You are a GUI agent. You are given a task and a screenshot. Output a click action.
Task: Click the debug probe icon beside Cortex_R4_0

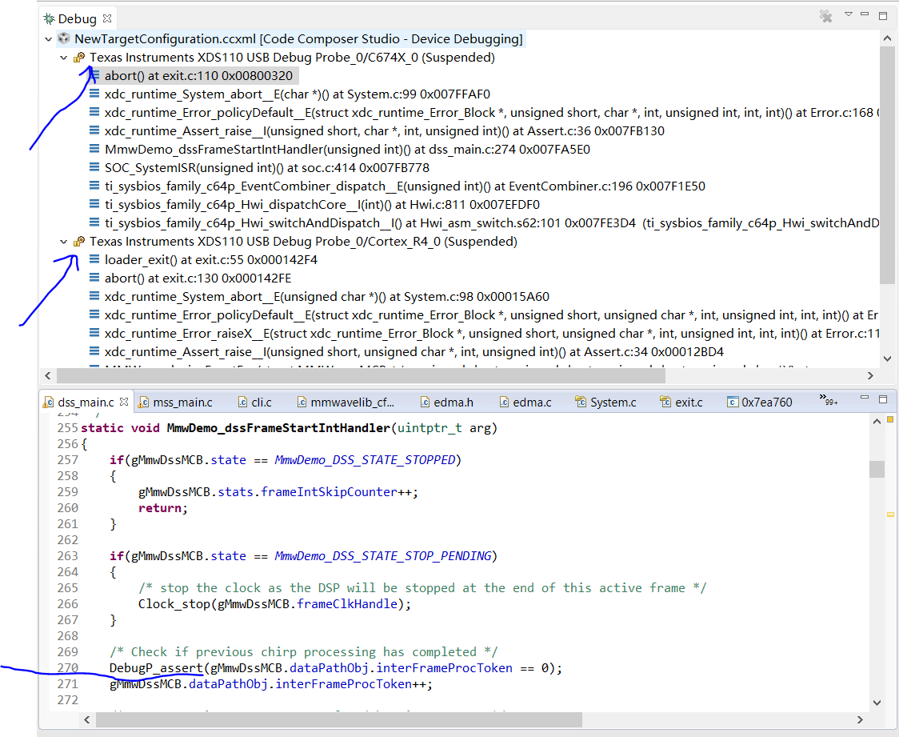pos(78,241)
